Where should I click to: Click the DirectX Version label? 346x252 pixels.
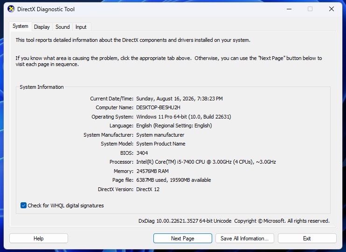pyautogui.click(x=116, y=189)
